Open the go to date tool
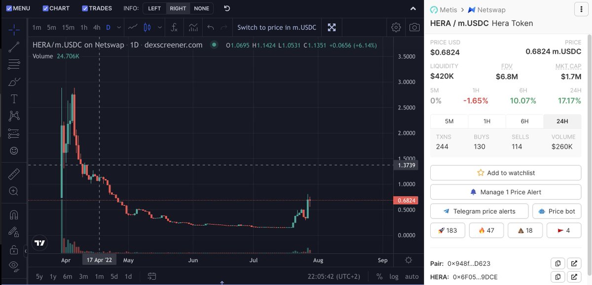This screenshot has height=285, width=592. coord(152,276)
